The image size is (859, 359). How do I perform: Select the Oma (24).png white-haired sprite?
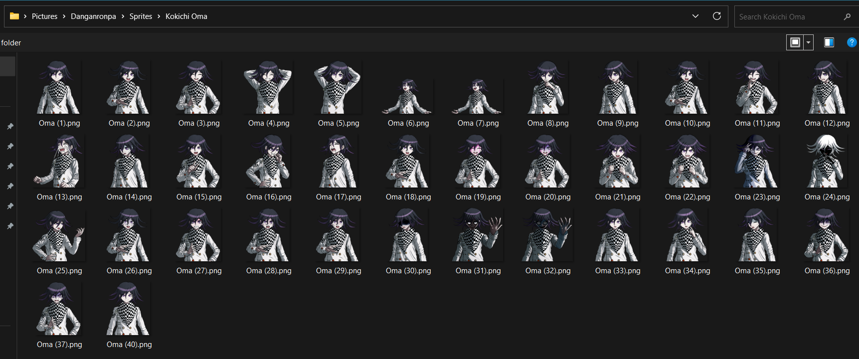(x=827, y=161)
